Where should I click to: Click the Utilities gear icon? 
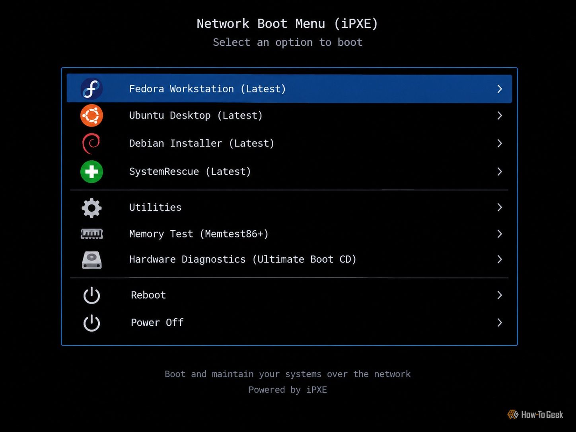pos(91,208)
